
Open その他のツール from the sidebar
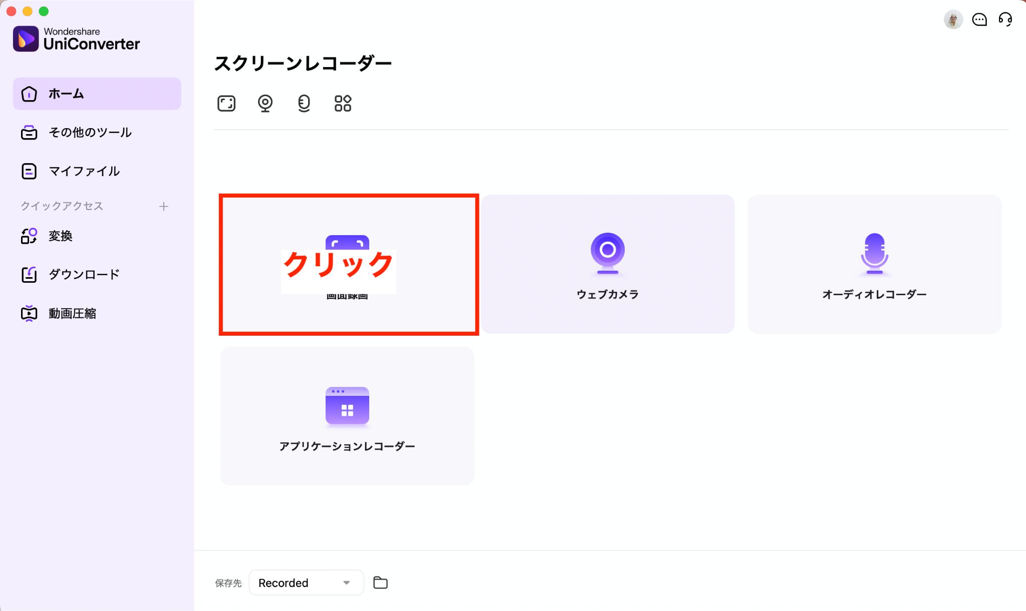[90, 133]
